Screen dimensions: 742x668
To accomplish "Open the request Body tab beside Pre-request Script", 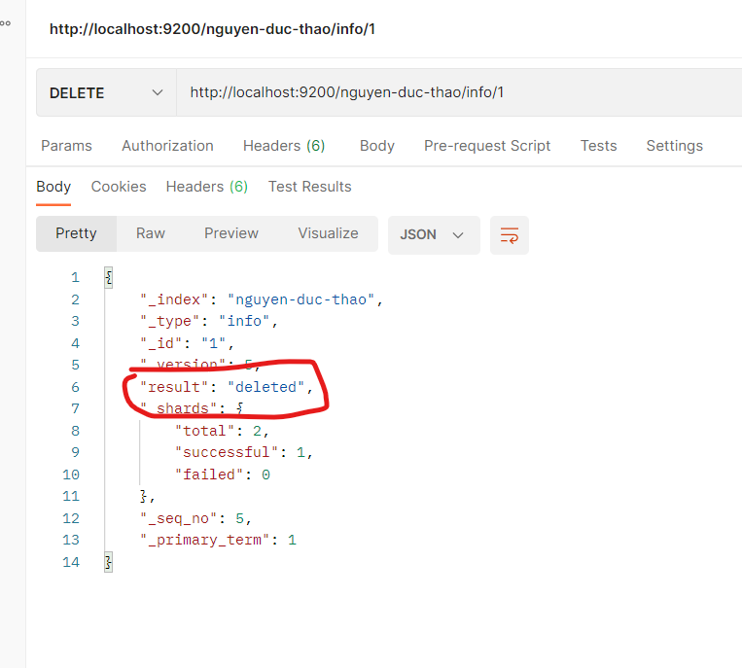I will 376,146.
